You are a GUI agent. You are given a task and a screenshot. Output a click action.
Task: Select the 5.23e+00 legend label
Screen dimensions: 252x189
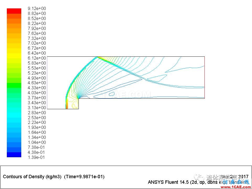37,73
